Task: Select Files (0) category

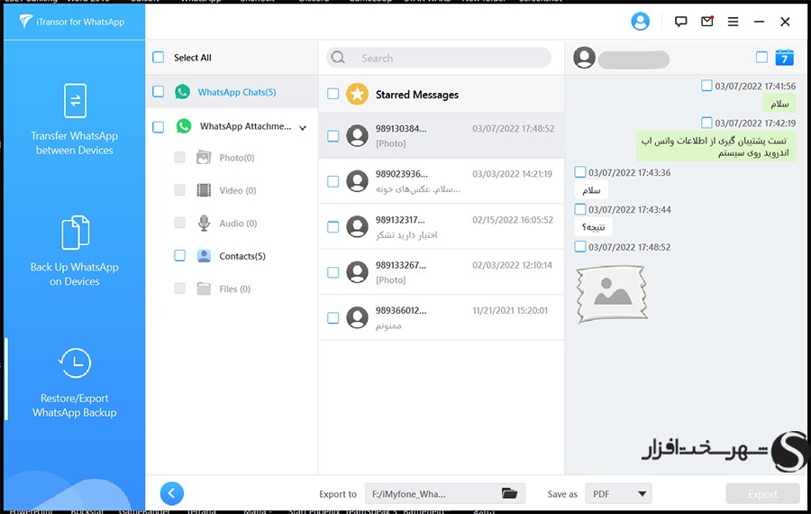Action: click(x=235, y=289)
